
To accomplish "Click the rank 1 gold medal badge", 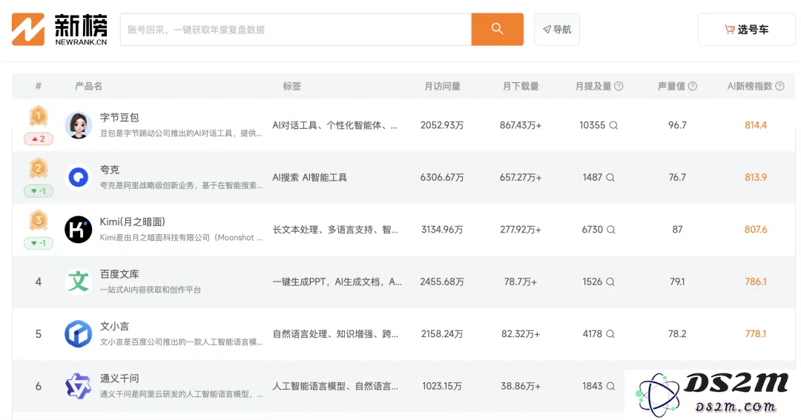I will coord(39,116).
